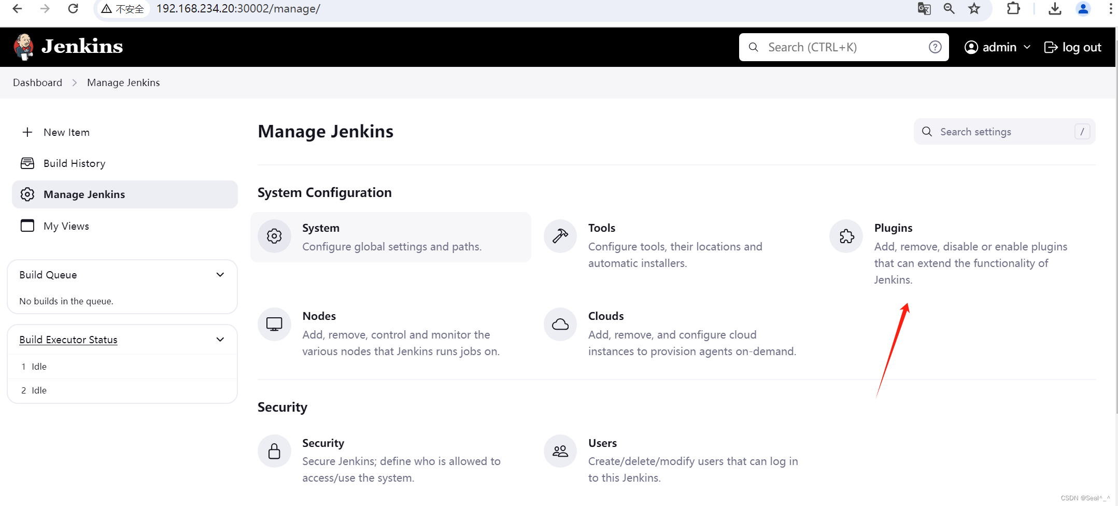
Task: Open the translate page icon in the address bar
Action: 924,9
